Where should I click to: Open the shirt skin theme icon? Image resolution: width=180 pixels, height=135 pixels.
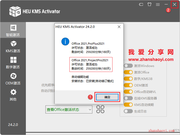[149, 4]
